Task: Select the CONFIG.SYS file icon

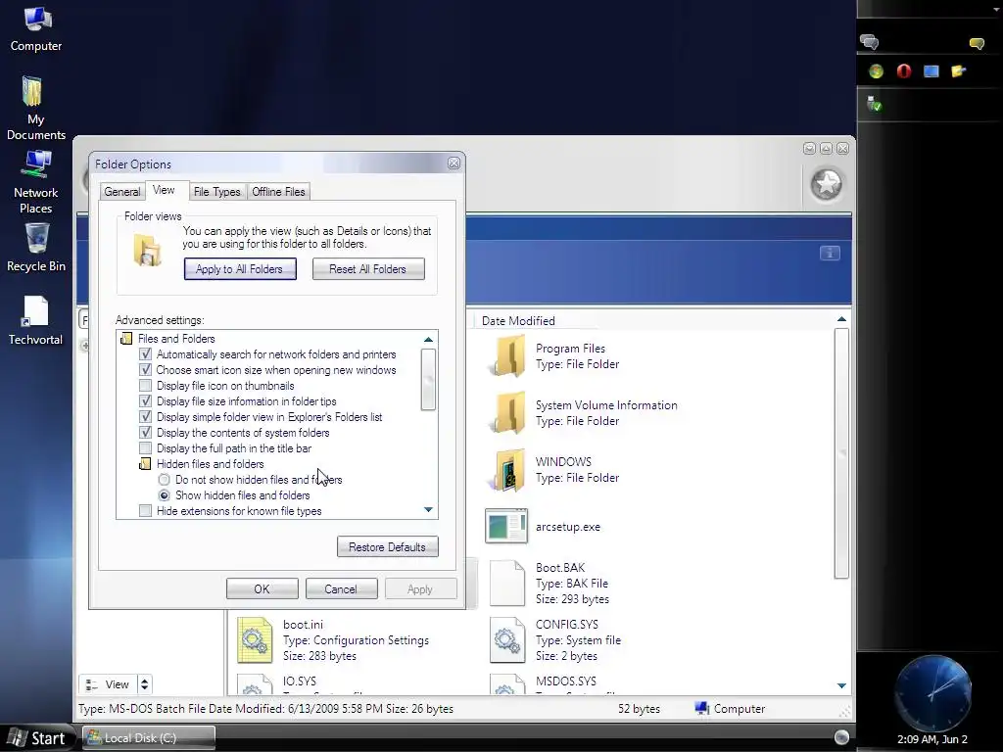Action: tap(507, 640)
